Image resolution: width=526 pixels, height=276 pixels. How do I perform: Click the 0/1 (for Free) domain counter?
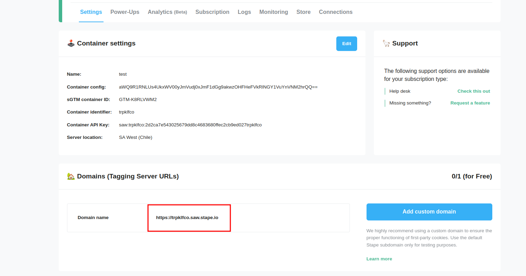coord(472,176)
